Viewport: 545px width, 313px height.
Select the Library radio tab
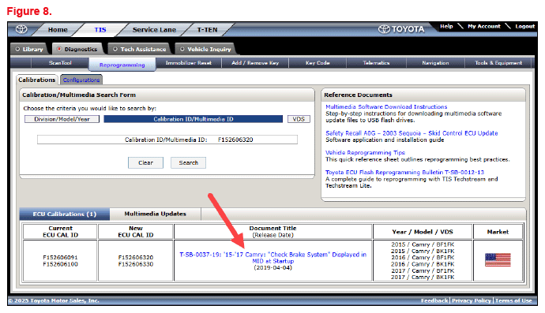tap(29, 49)
